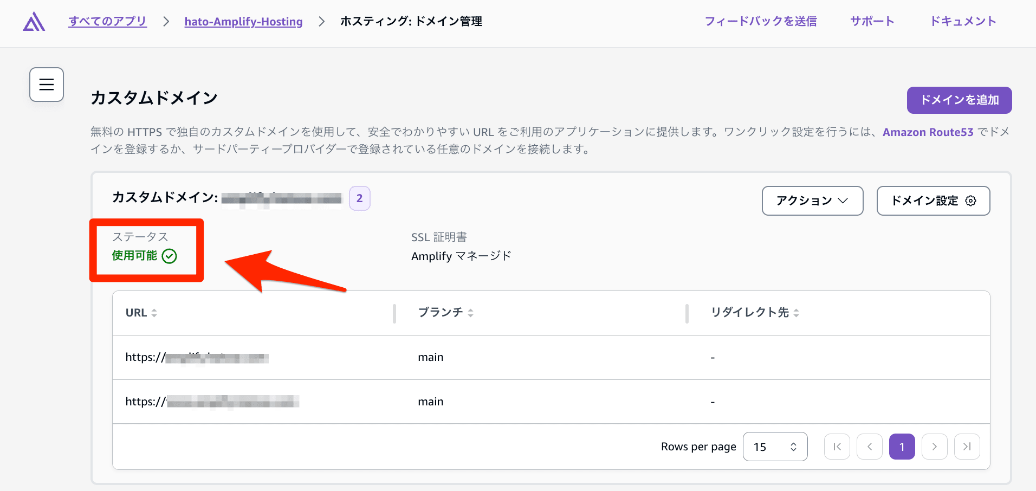The width and height of the screenshot is (1036, 491).
Task: Click the ステータス label
Action: click(140, 237)
